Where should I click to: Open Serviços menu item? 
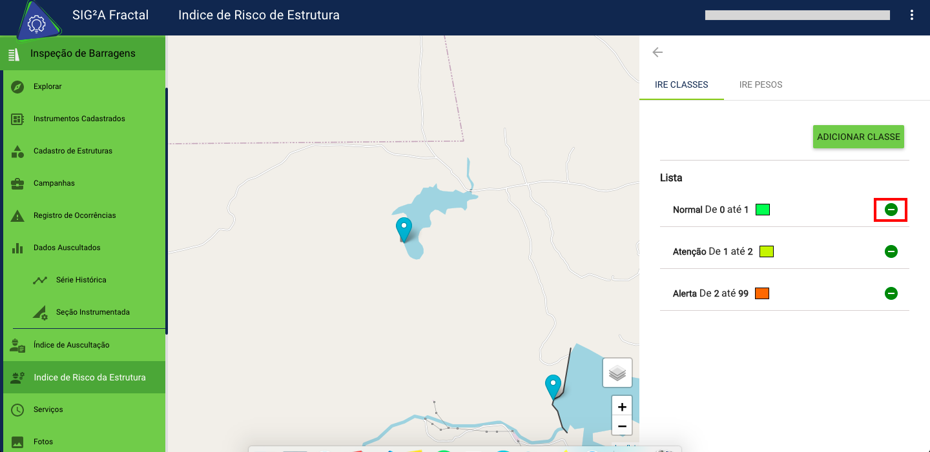(84, 409)
